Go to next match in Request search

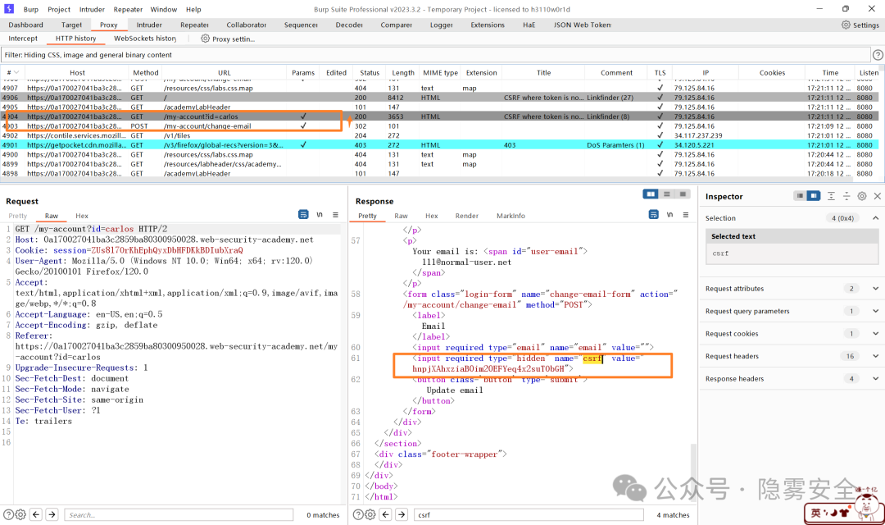52,514
